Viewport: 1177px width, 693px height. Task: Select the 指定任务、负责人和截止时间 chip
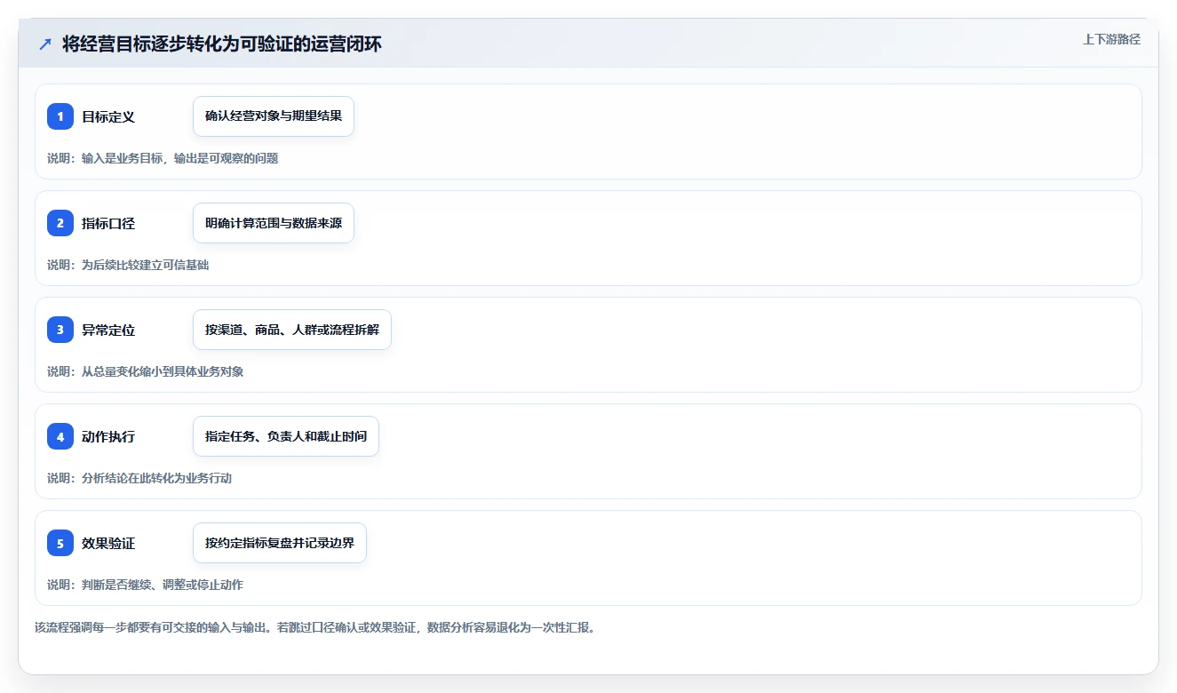pyautogui.click(x=286, y=436)
